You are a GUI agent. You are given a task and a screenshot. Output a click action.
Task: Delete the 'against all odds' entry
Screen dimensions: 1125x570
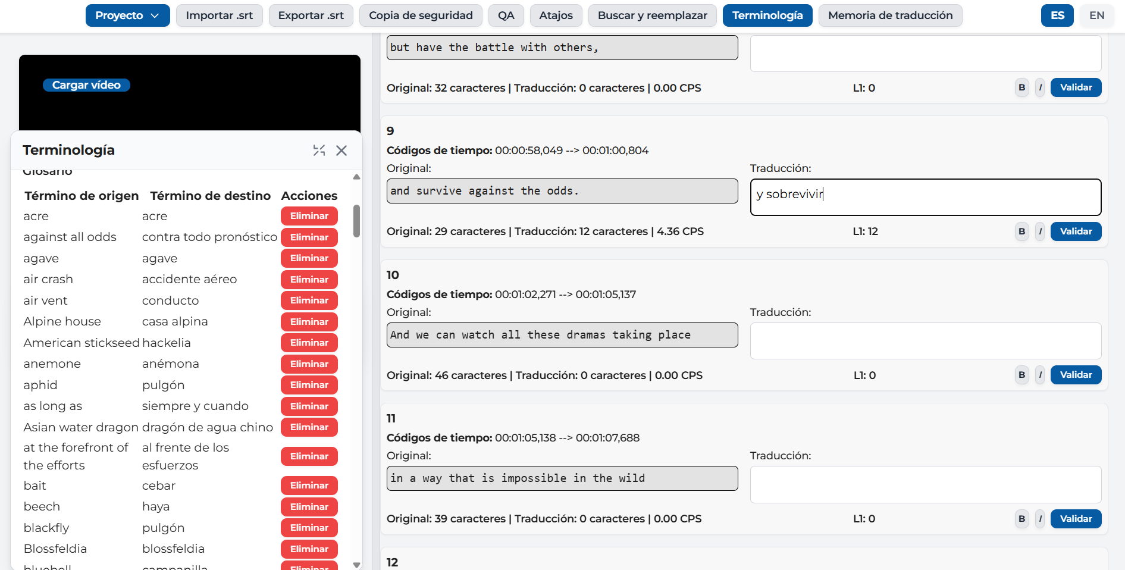click(x=309, y=237)
